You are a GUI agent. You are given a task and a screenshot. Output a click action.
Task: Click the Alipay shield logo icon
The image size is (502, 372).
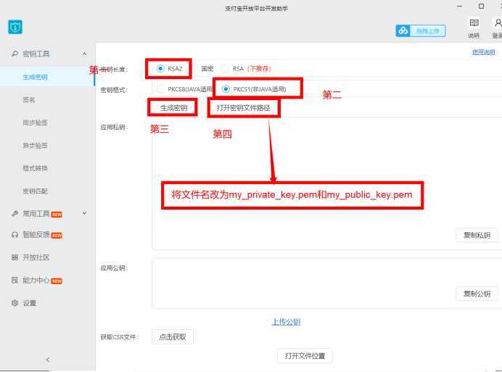(15, 27)
